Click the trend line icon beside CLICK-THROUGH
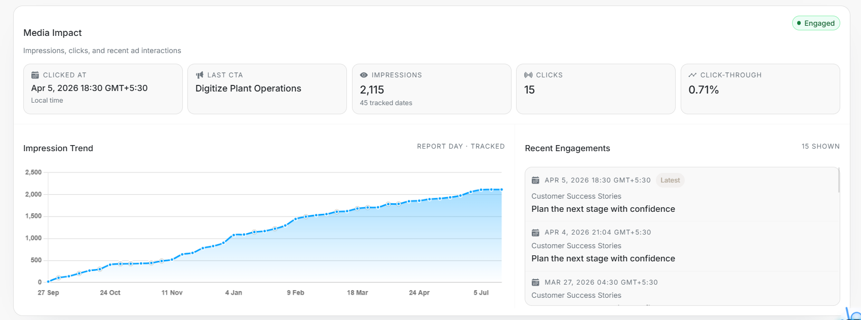The width and height of the screenshot is (861, 320). pyautogui.click(x=692, y=75)
